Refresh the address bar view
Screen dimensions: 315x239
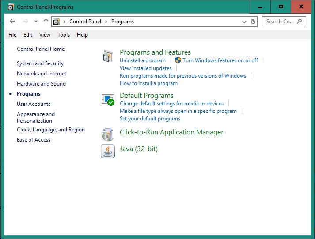253,22
